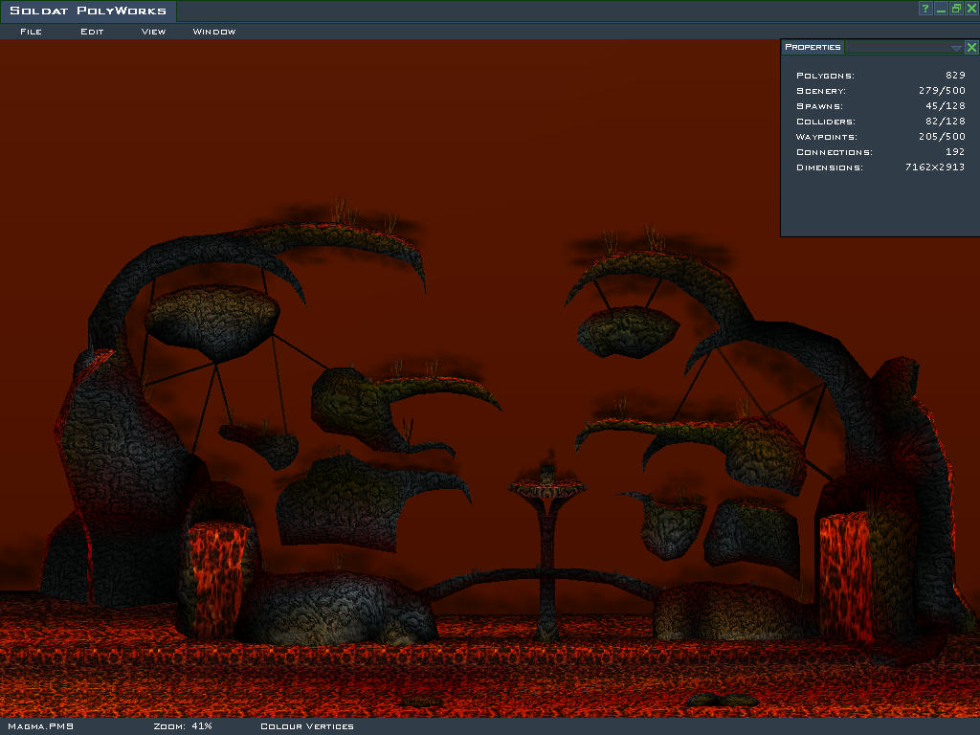This screenshot has height=735, width=980.
Task: Click the Colour Vertices status text
Action: click(x=306, y=726)
